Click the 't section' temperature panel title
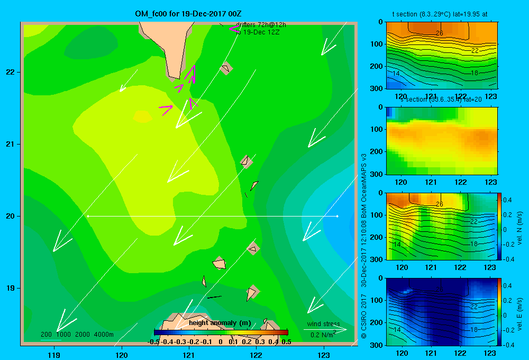 (x=440, y=14)
